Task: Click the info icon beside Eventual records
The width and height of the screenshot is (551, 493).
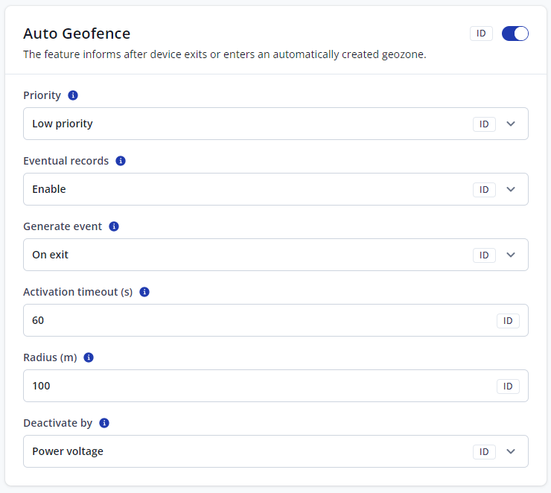Action: pyautogui.click(x=121, y=161)
